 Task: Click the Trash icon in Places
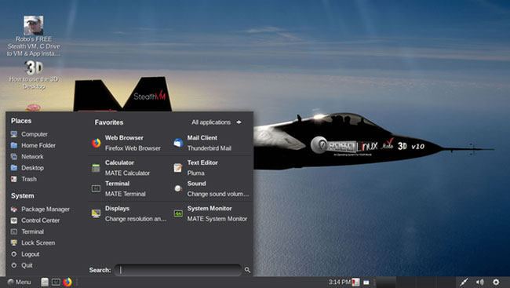coord(14,179)
